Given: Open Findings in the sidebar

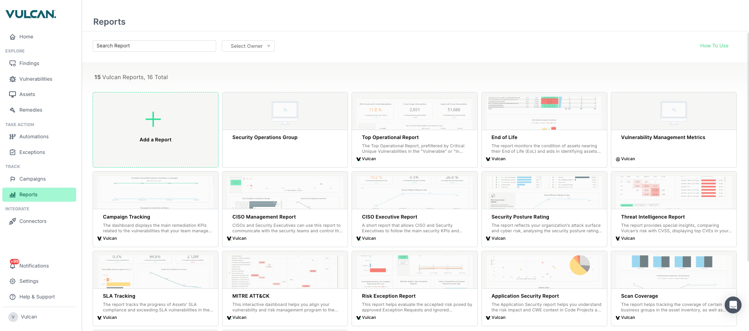Looking at the screenshot, I should pos(29,63).
